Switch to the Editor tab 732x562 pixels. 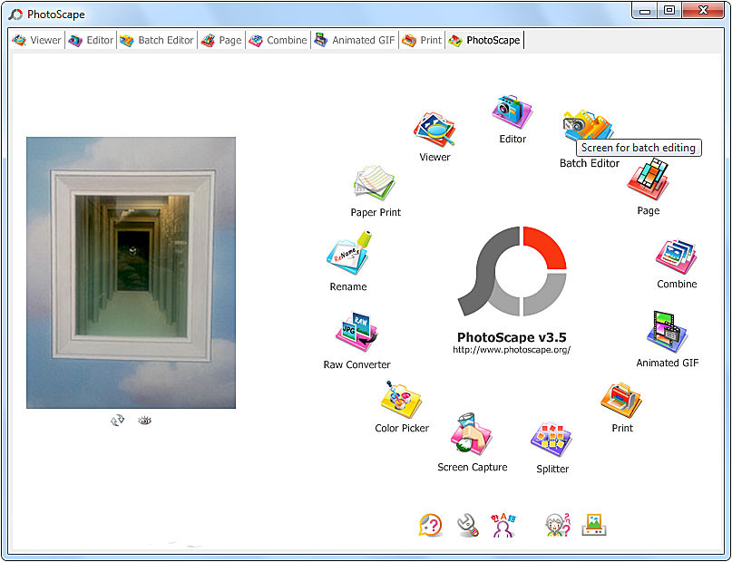pos(91,41)
